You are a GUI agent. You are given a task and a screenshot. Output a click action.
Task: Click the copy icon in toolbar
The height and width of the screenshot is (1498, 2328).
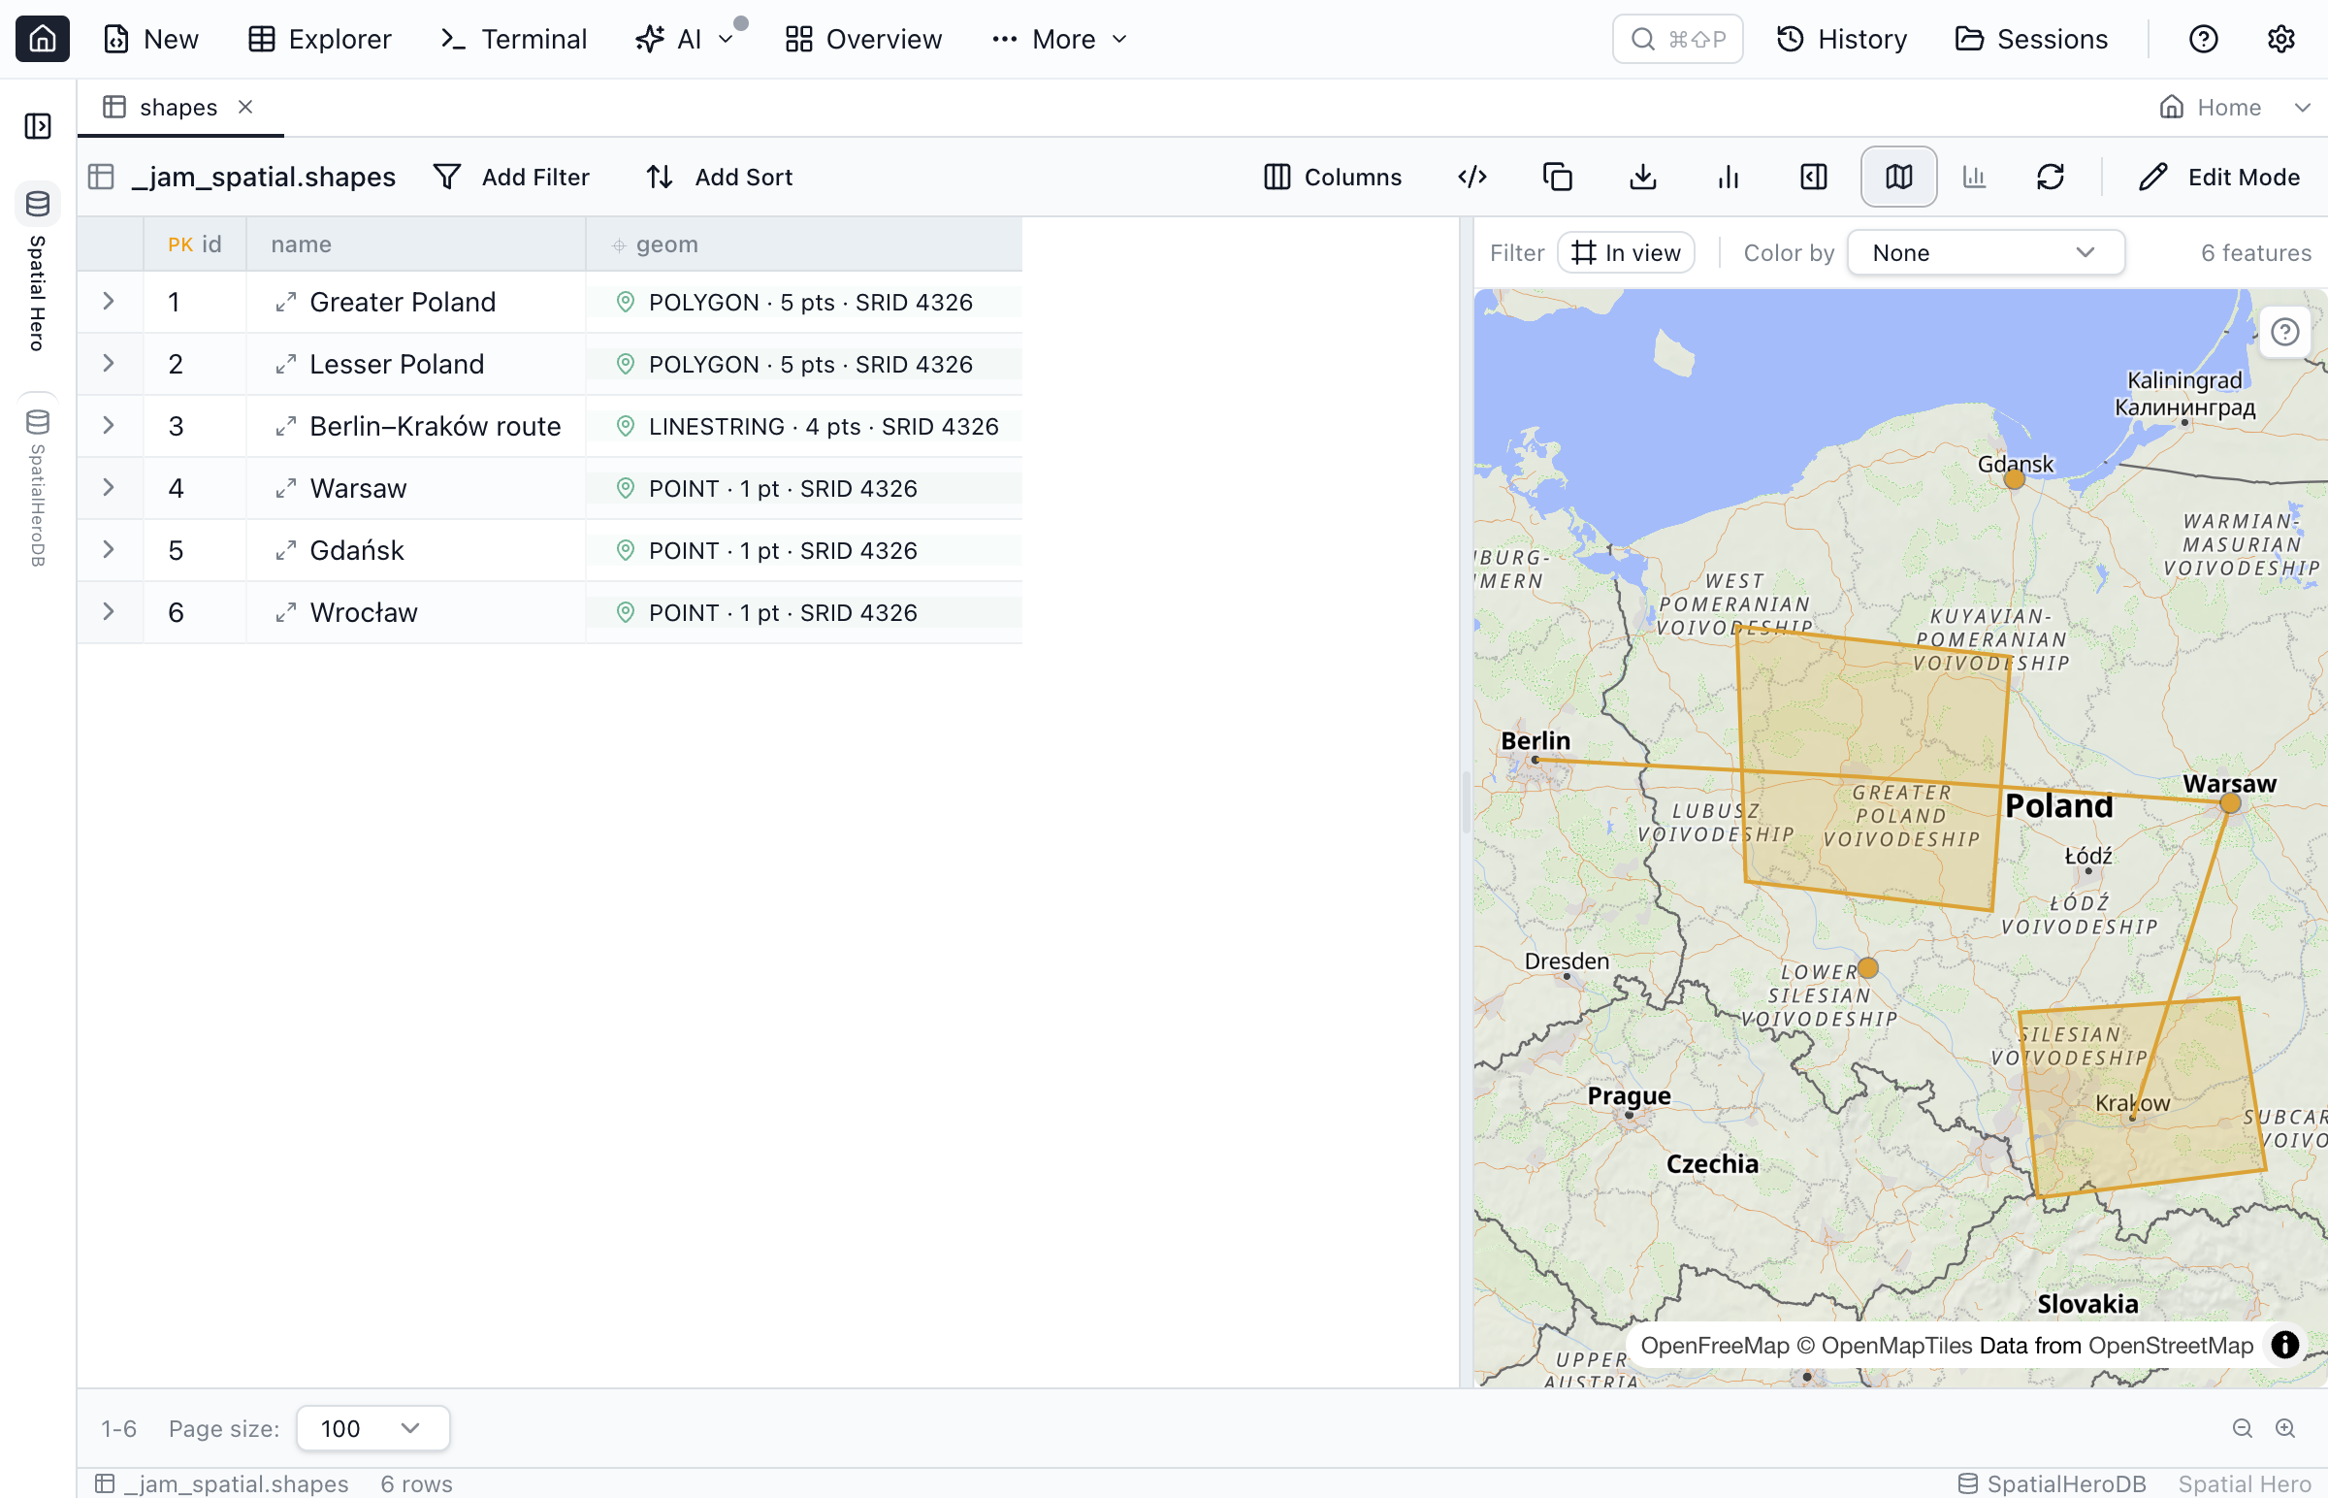coord(1557,176)
